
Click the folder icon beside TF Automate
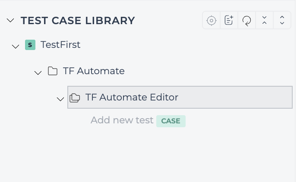pos(53,71)
